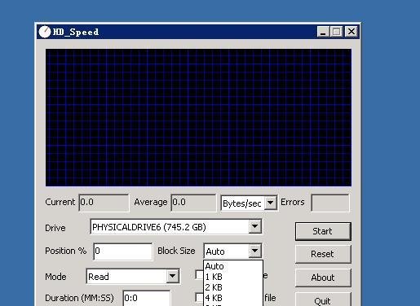Click the Position % input field
The height and width of the screenshot is (306, 420).
[x=123, y=251]
